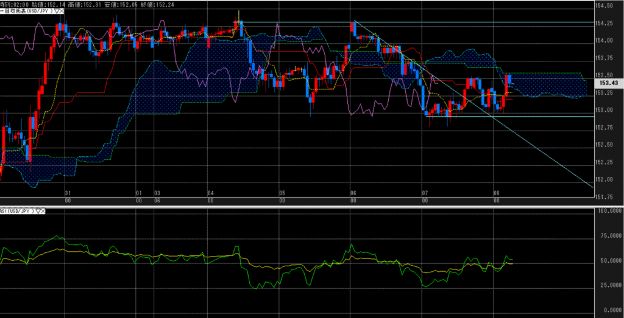Select the horizontal resistance line near 154.25
The image size is (624, 318).
click(x=427, y=22)
